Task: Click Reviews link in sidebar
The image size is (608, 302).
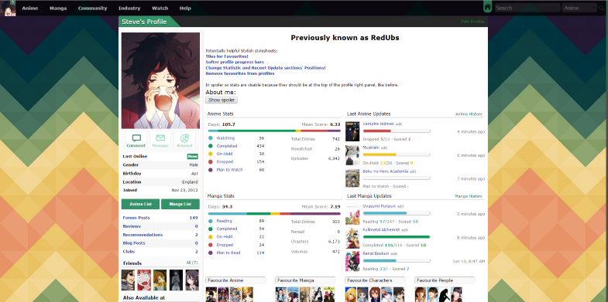Action: pos(132,226)
